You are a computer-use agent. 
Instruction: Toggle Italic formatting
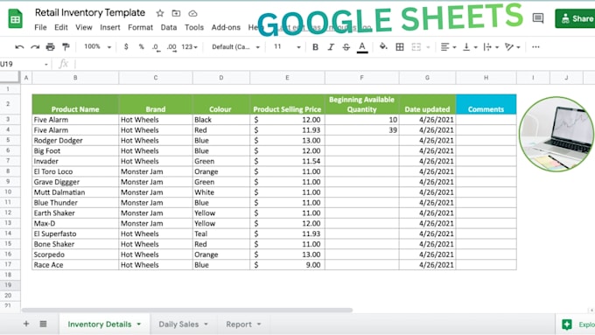coord(331,47)
